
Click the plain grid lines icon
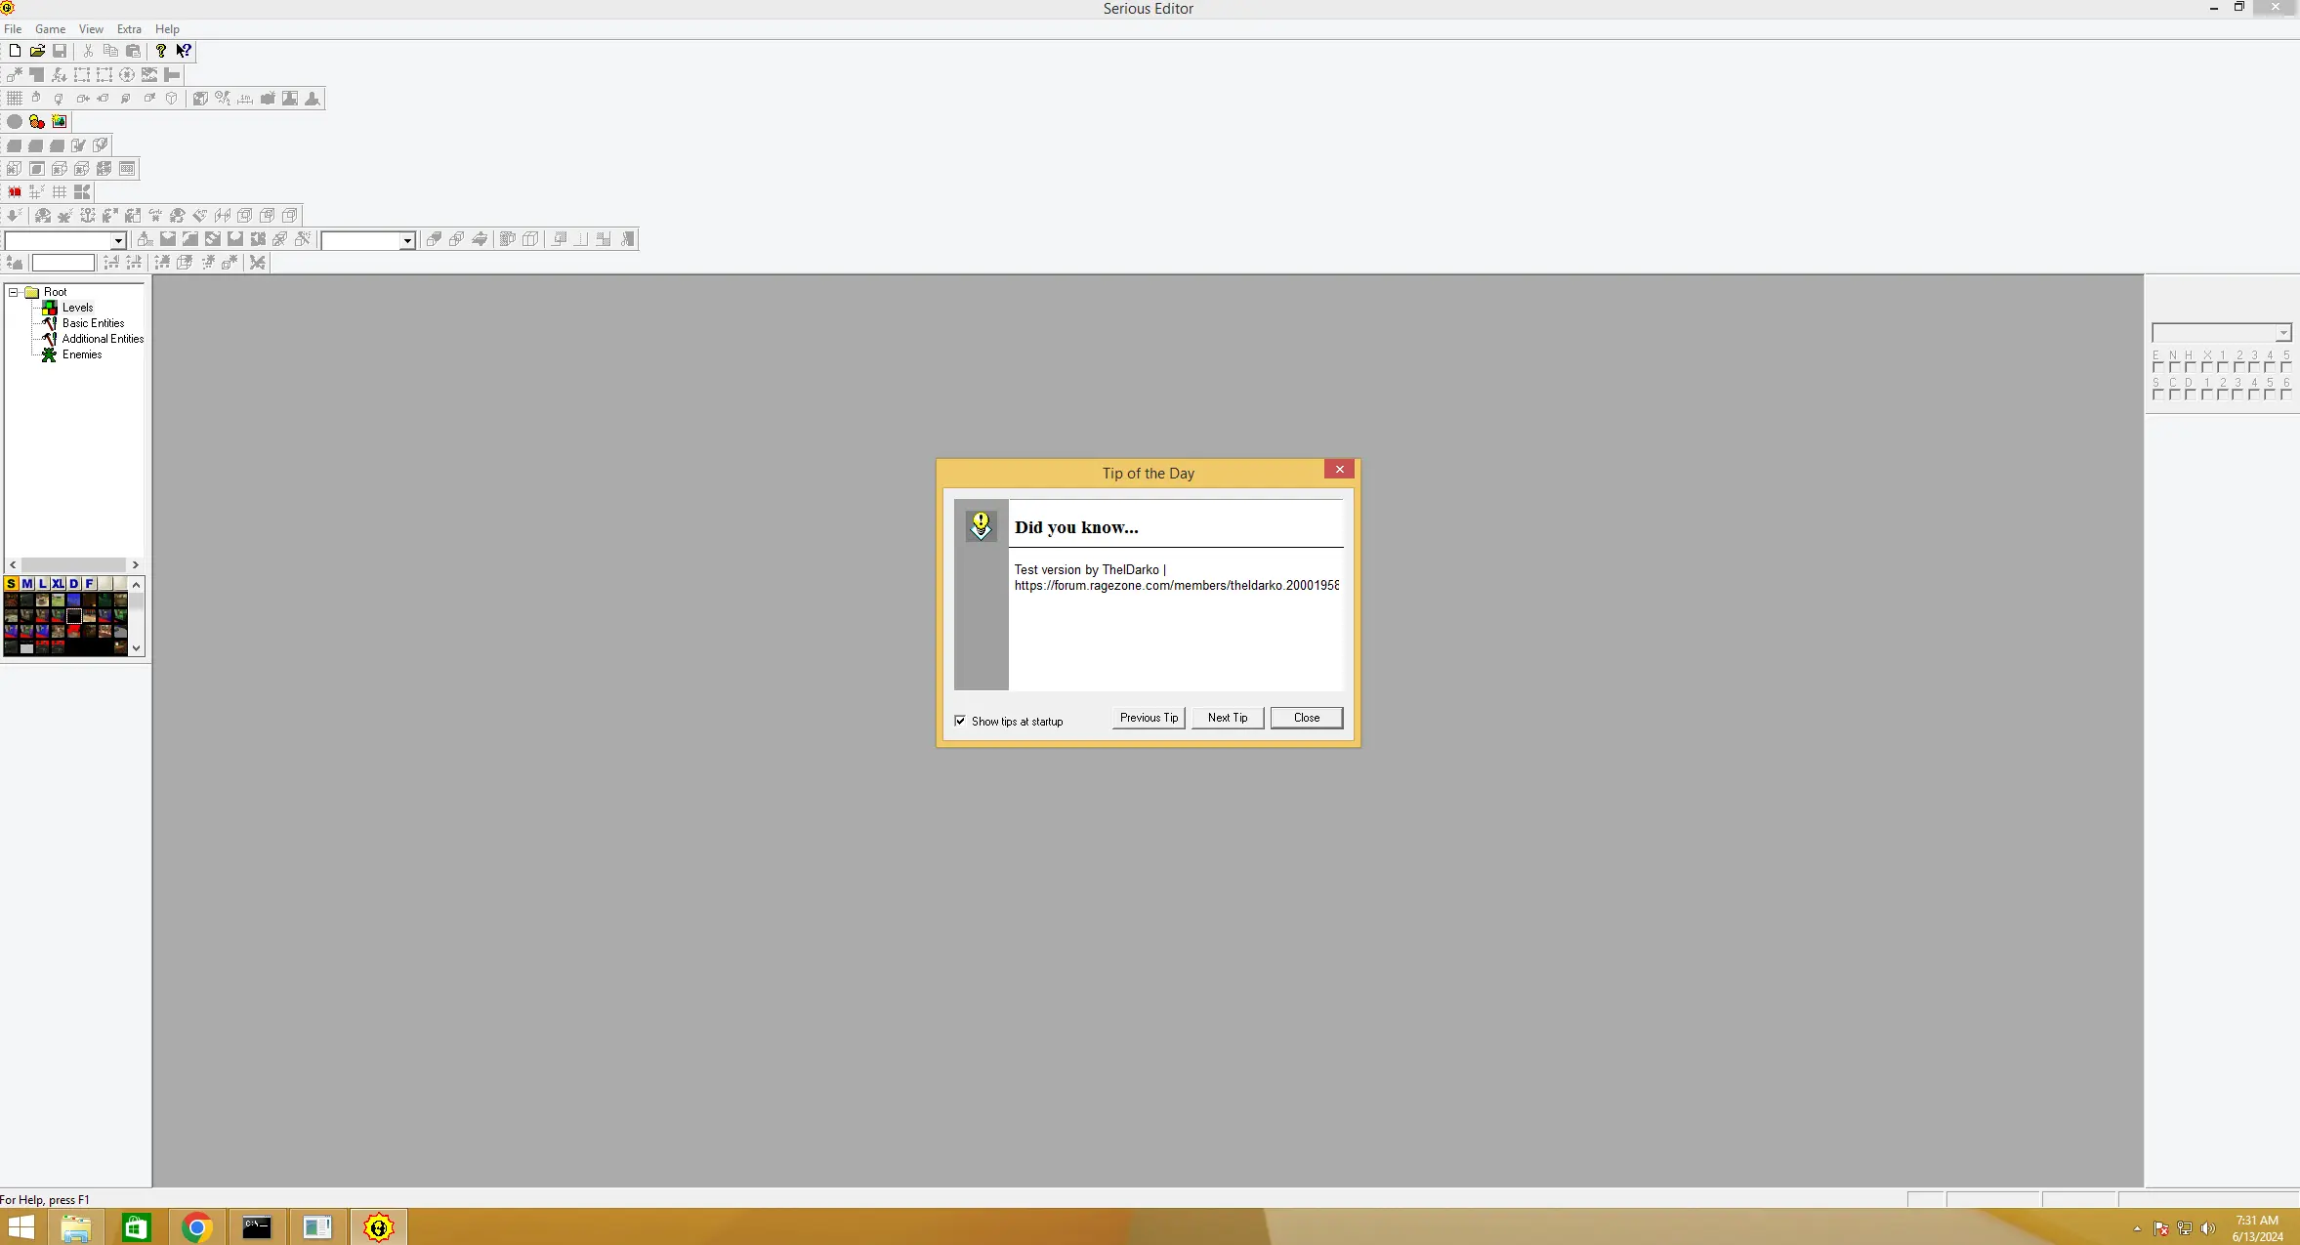coord(60,192)
